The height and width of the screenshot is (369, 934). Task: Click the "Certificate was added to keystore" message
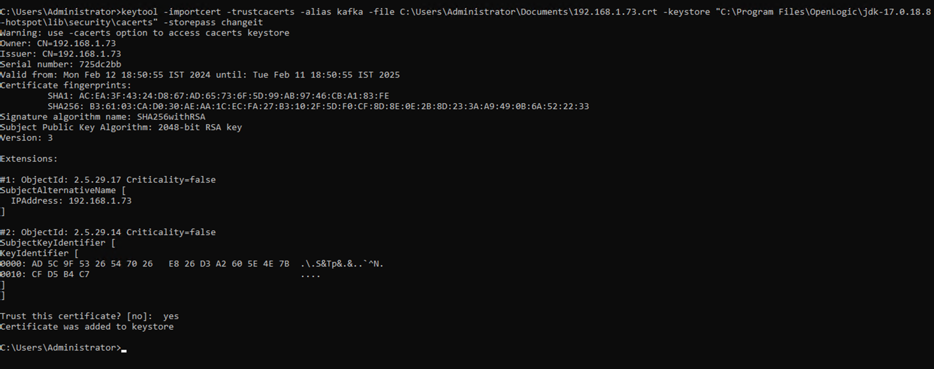87,327
